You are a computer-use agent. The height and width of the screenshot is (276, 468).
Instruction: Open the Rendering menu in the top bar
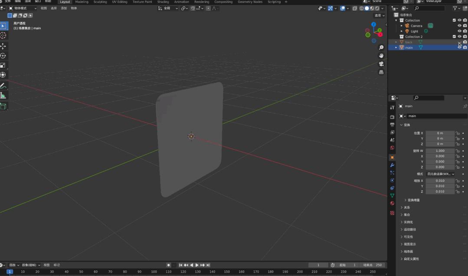[x=201, y=2]
